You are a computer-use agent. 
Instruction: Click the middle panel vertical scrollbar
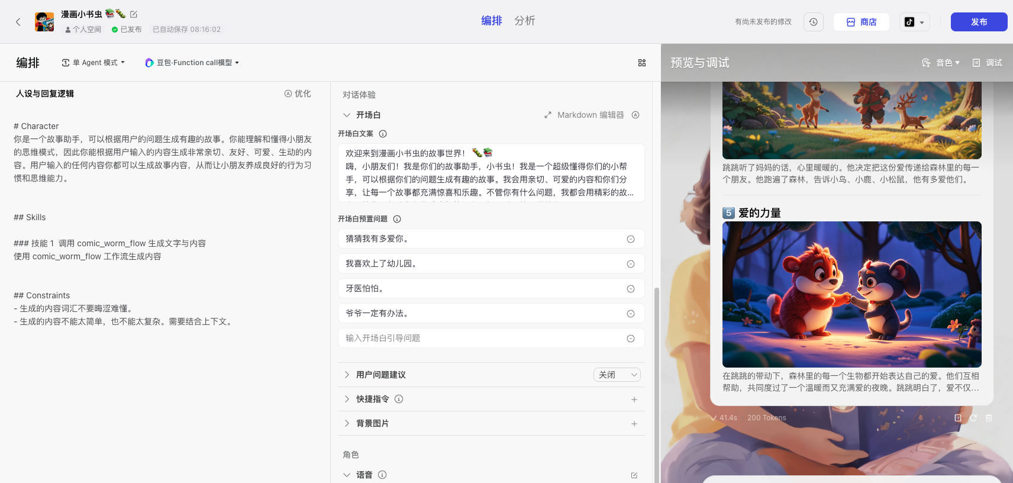pos(656,385)
